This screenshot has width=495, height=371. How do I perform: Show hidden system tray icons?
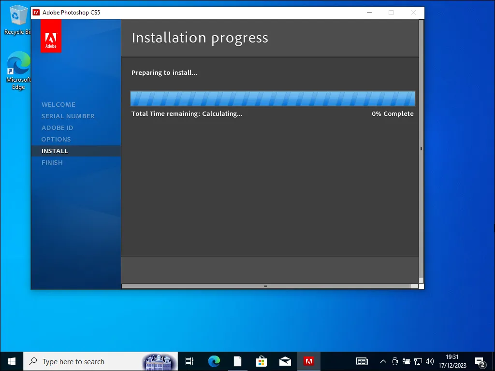tap(383, 361)
